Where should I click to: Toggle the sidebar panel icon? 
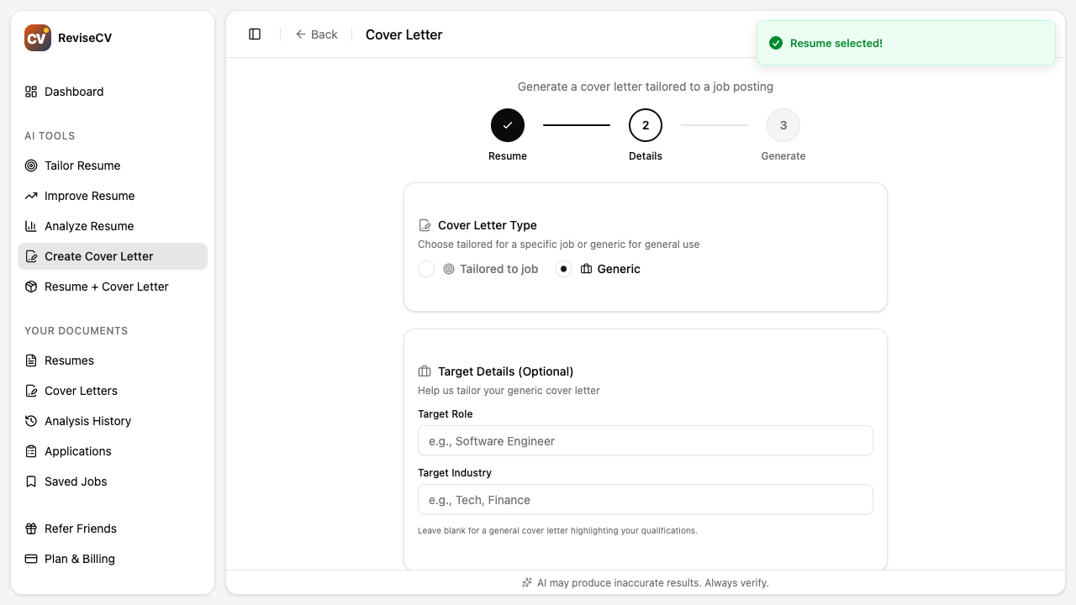255,34
